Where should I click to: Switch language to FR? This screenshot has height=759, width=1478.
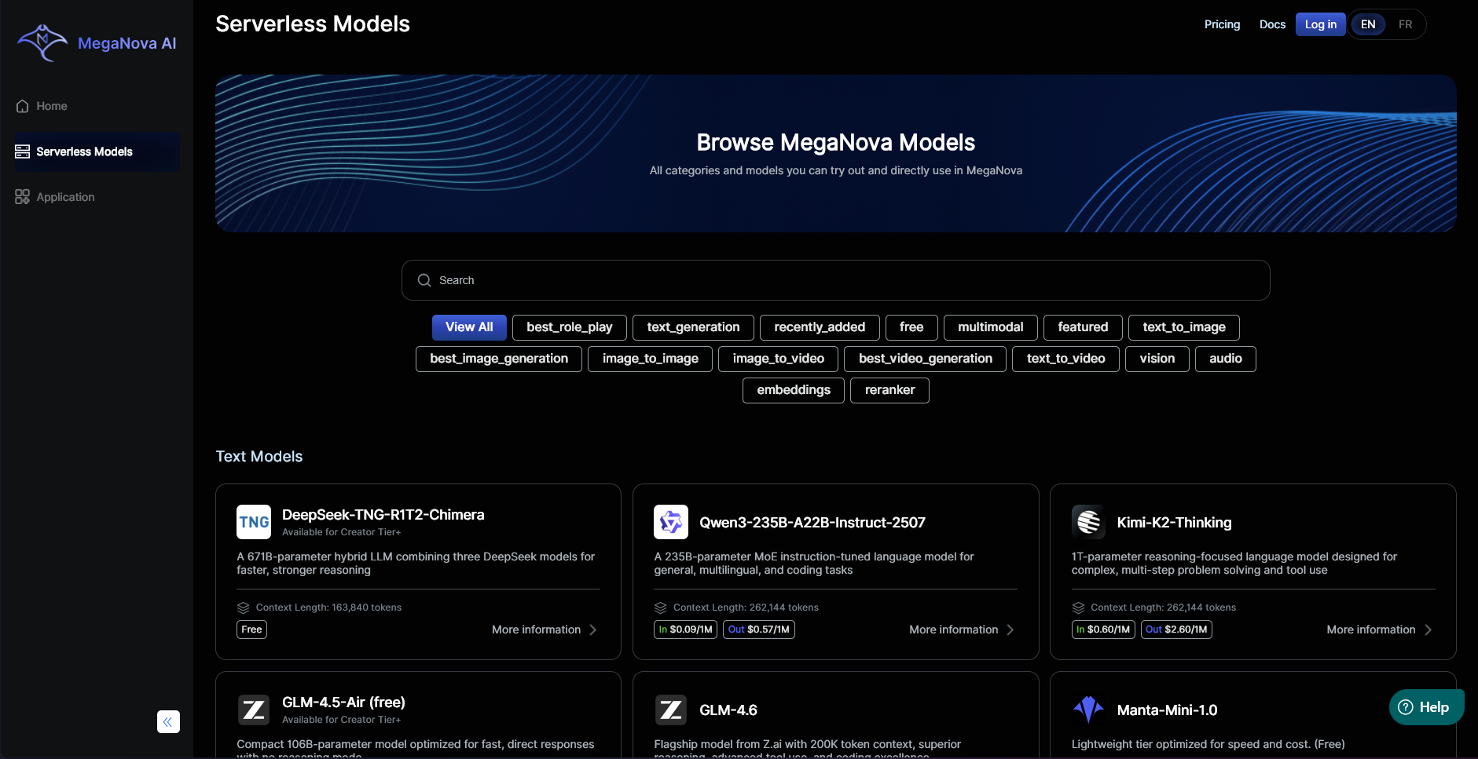pyautogui.click(x=1405, y=24)
